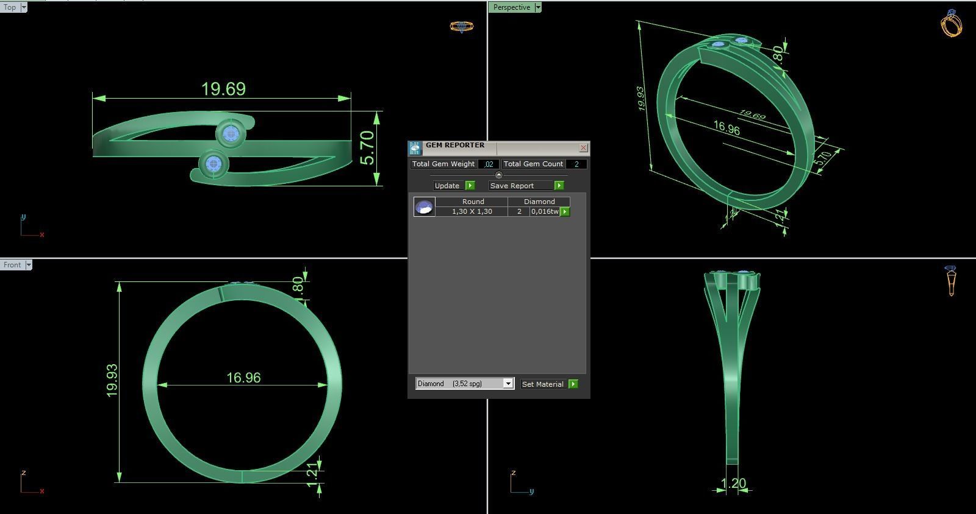
Task: Click the 5.70 dimension in Top view
Action: coord(367,148)
